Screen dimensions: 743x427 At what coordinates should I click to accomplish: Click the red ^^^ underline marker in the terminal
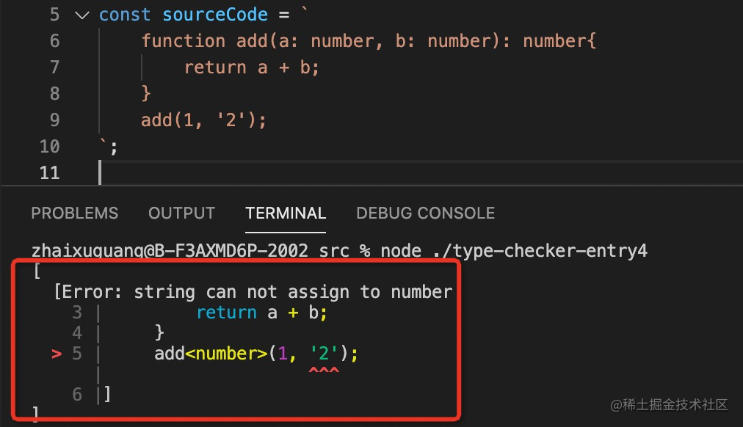[324, 371]
